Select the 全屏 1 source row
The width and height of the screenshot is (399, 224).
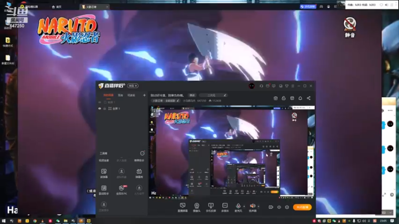pos(122,109)
